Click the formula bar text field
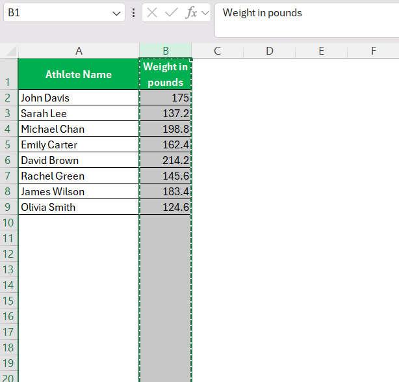The height and width of the screenshot is (382, 399). point(307,20)
